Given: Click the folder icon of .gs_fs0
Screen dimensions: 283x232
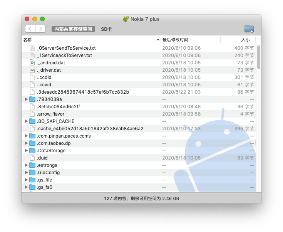Looking at the screenshot, I should click(32, 187).
